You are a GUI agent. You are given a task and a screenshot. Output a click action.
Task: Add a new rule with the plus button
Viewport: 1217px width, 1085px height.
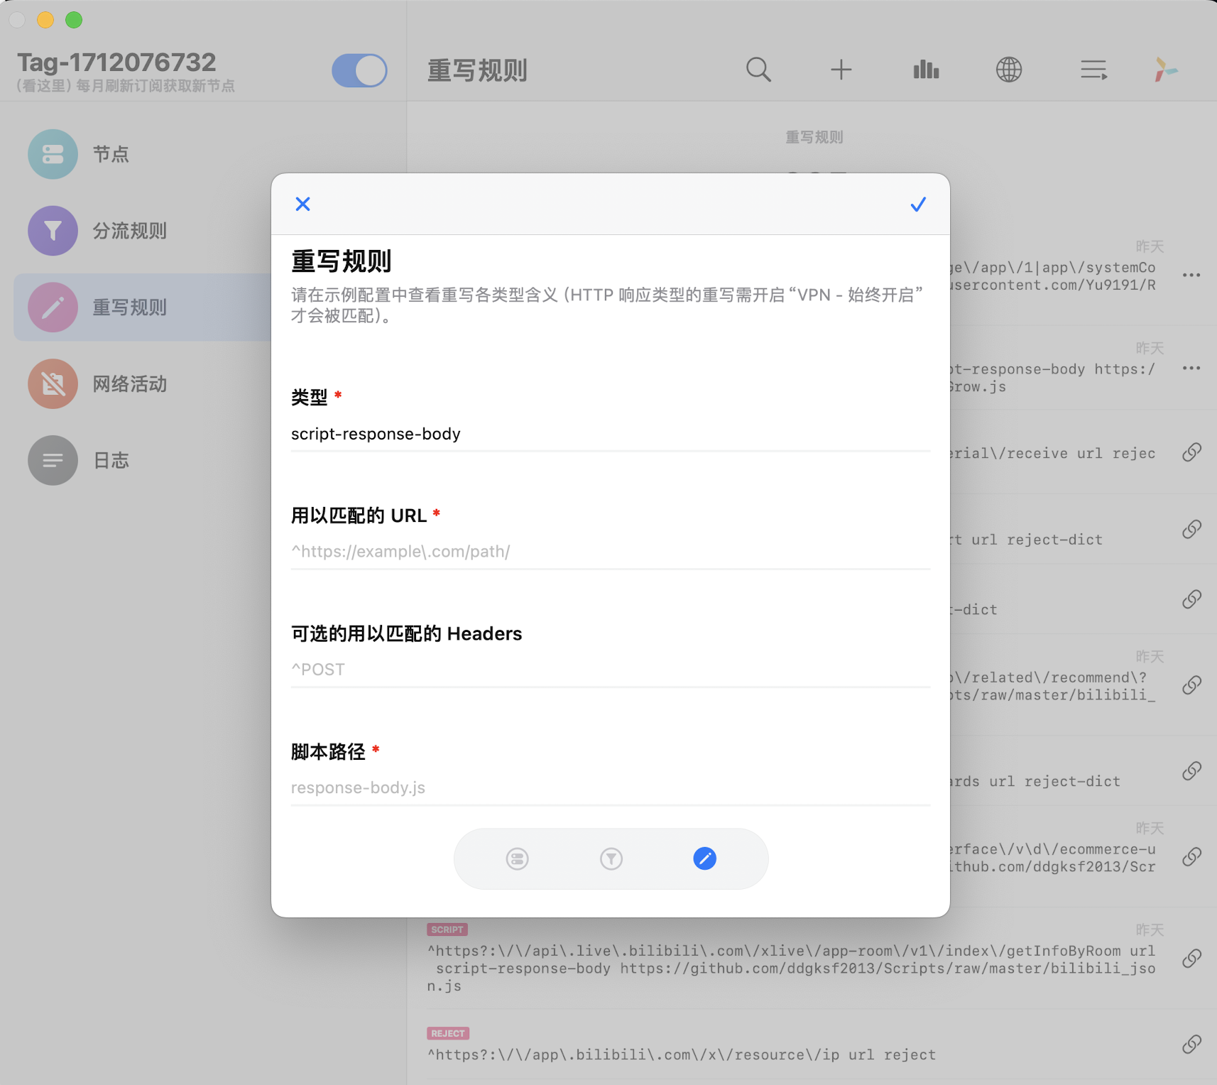(841, 70)
